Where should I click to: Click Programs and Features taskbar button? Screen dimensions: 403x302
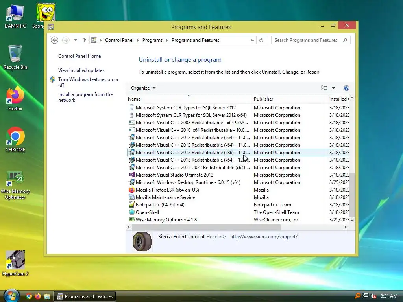pos(85,296)
